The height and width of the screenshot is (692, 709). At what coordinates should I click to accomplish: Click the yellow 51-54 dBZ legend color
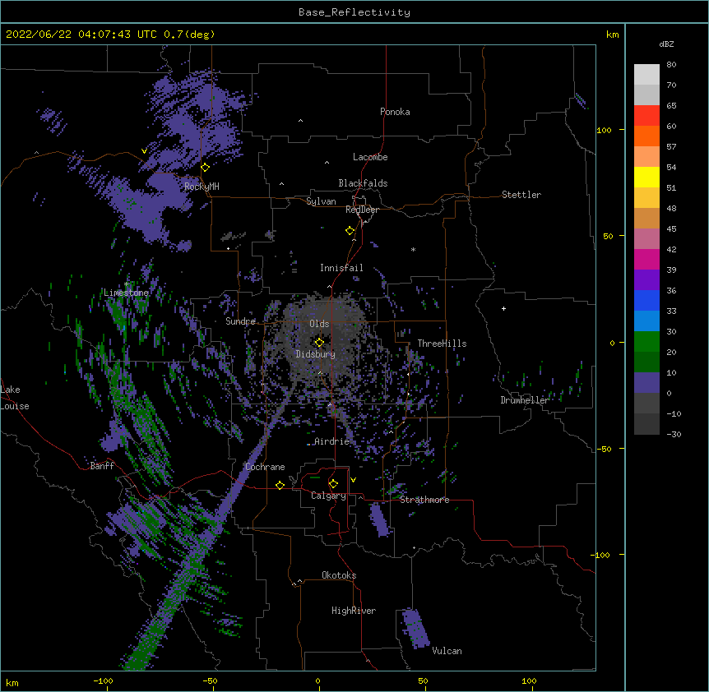[646, 177]
